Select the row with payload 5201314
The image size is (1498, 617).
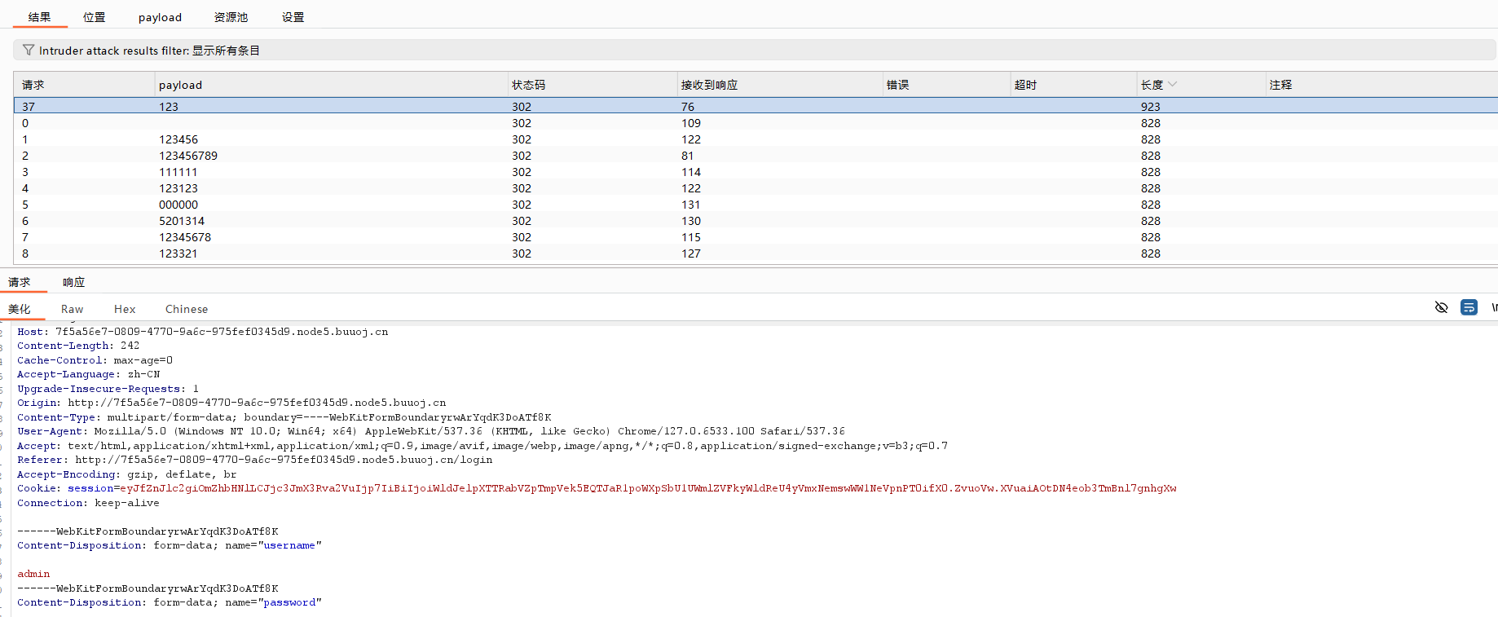756,221
